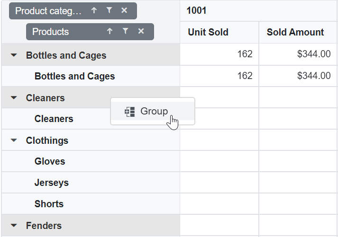The width and height of the screenshot is (338, 237).
Task: Select the child Bottles and Cages row
Action: pos(91,76)
